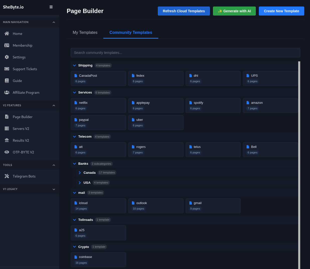Click the OTP-BYTE V2 eye icon
The image size is (310, 269).
coord(7,152)
